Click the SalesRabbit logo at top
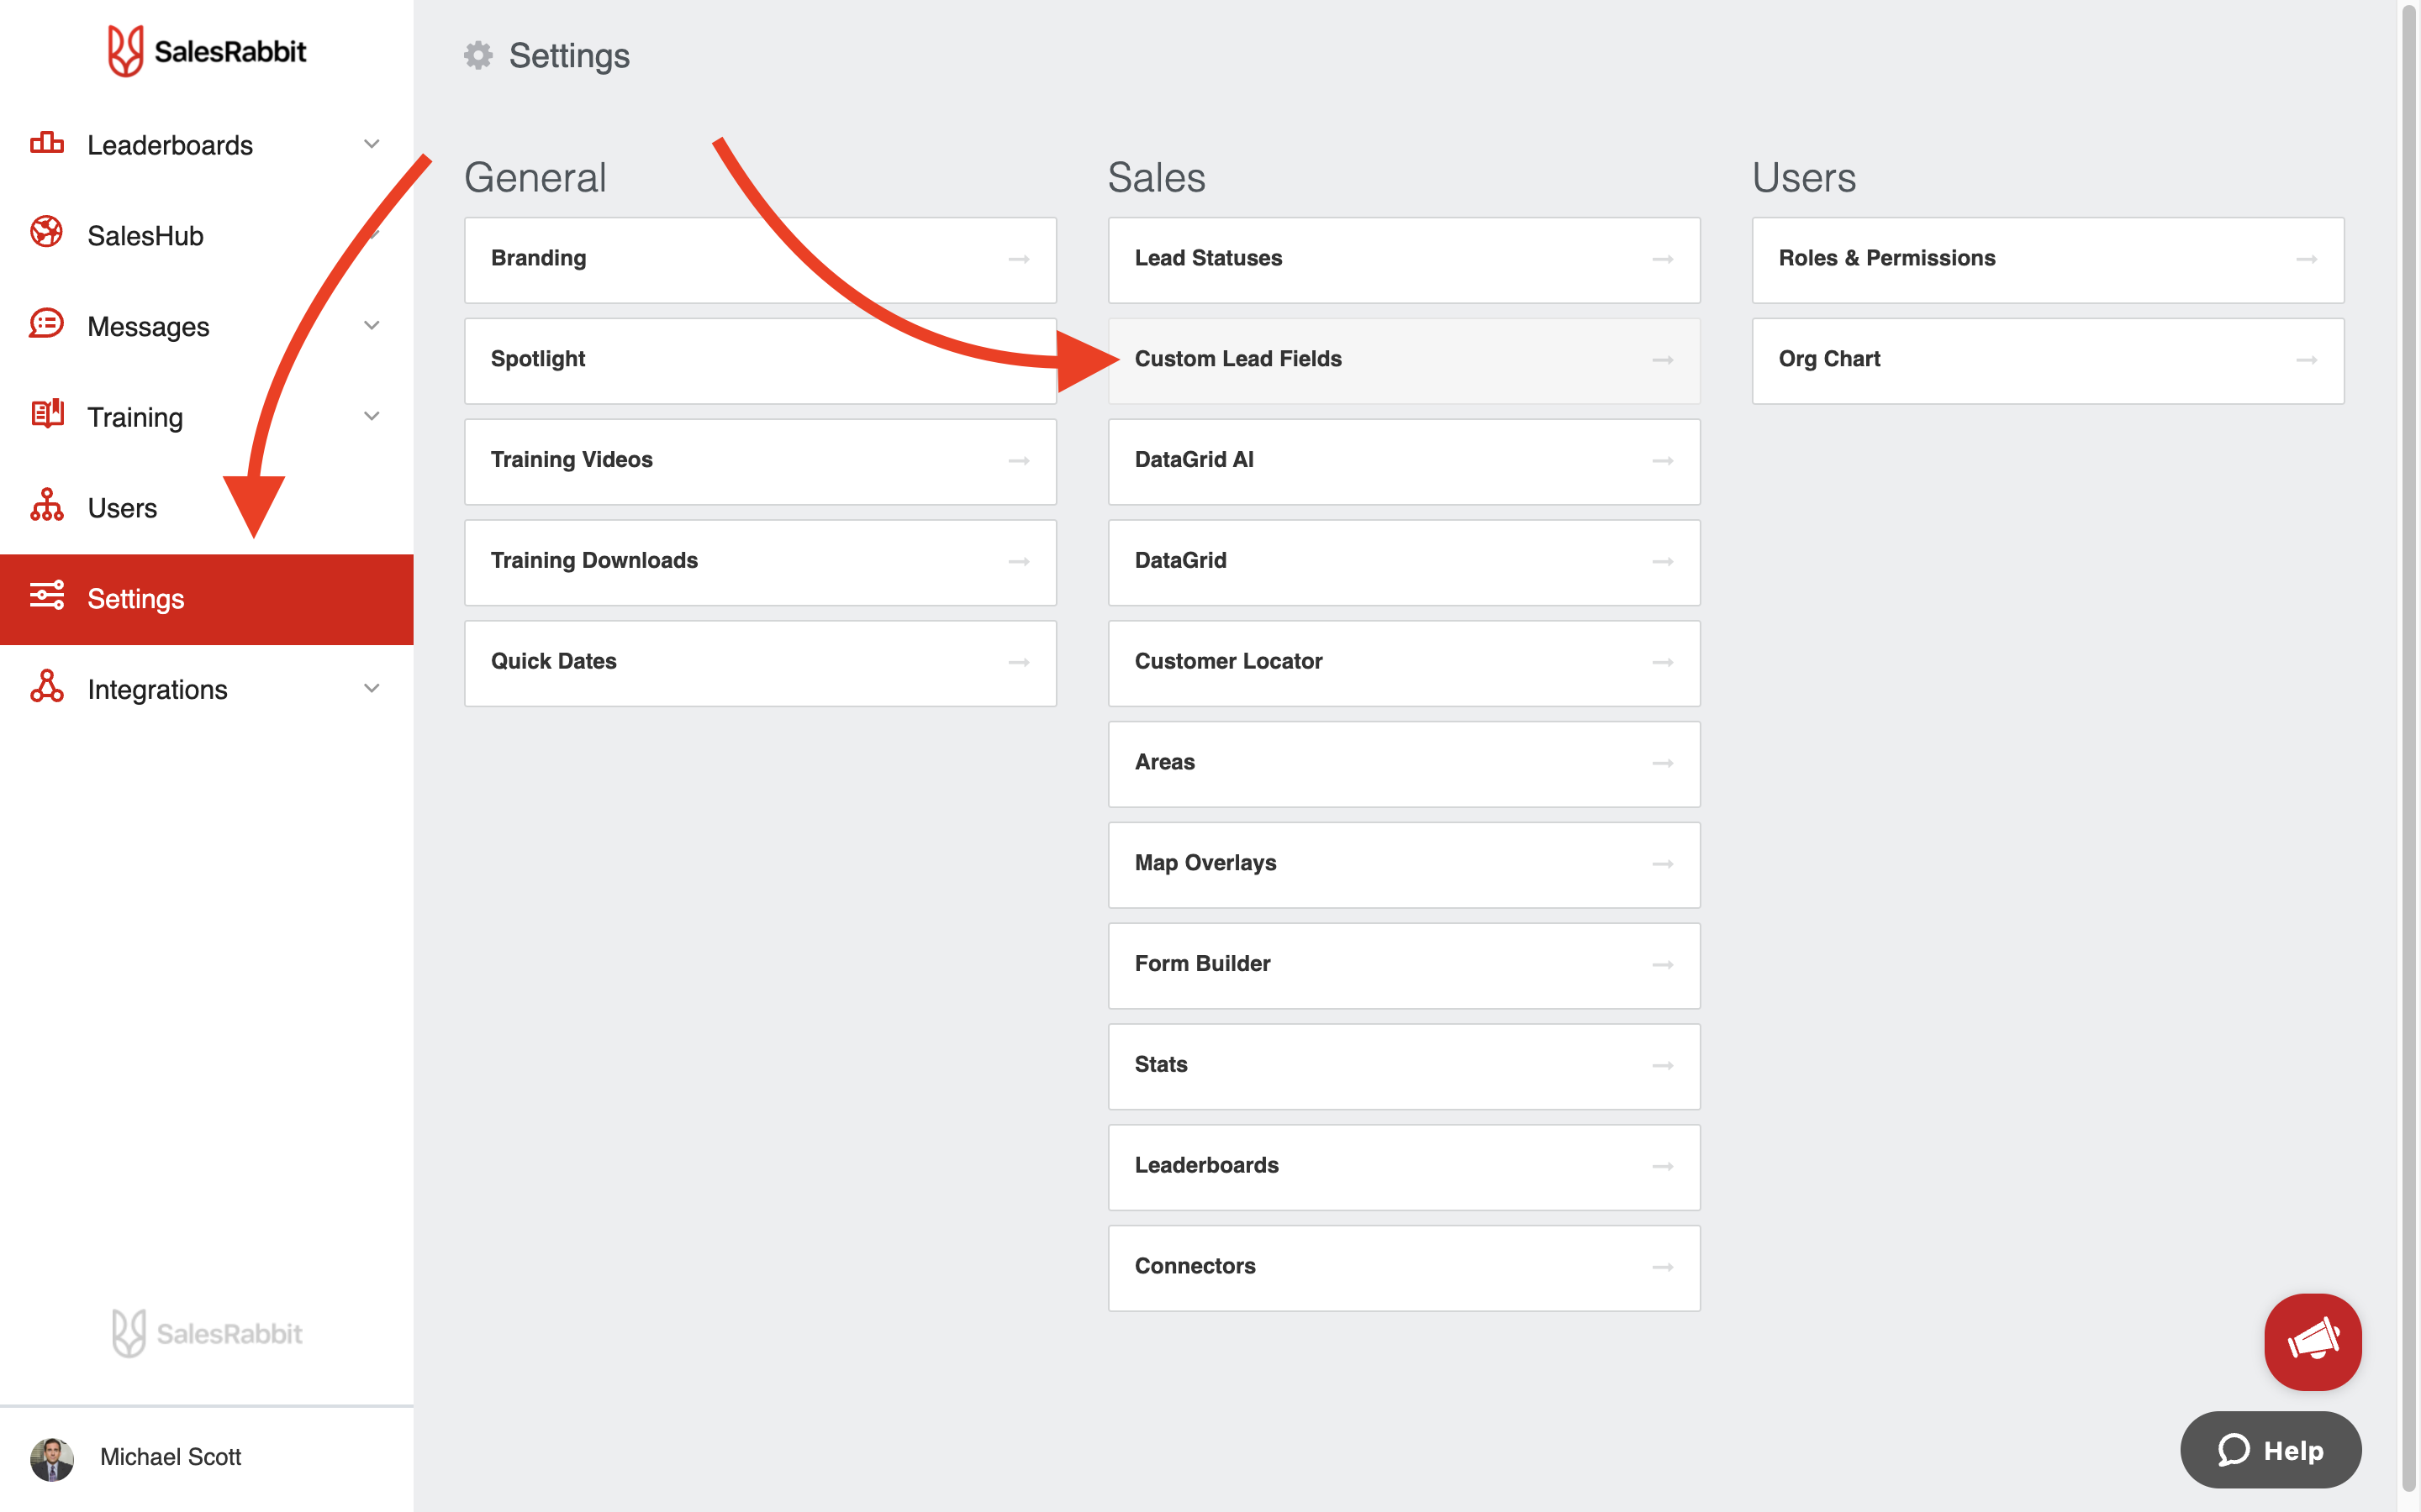This screenshot has height=1512, width=2421. coord(207,51)
